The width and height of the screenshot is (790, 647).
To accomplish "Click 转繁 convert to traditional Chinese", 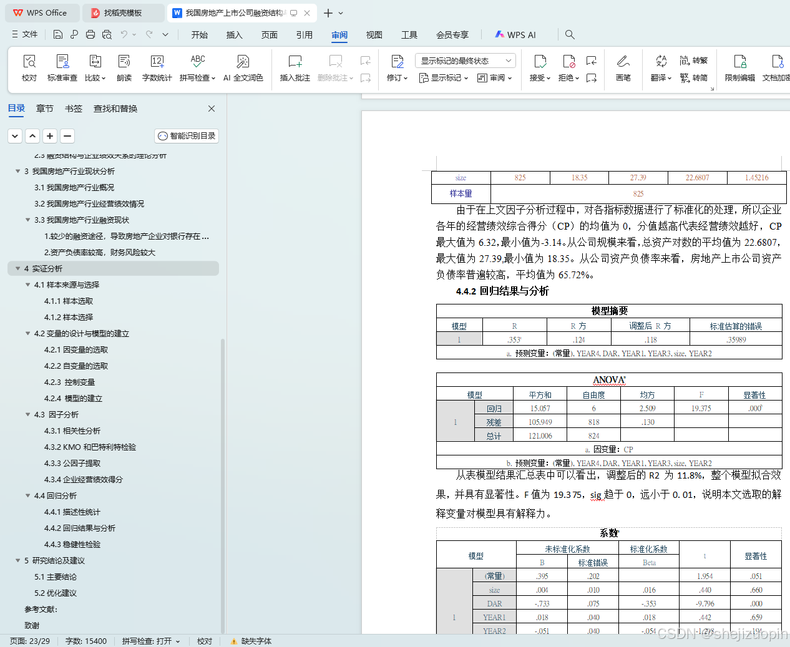I will pyautogui.click(x=693, y=61).
